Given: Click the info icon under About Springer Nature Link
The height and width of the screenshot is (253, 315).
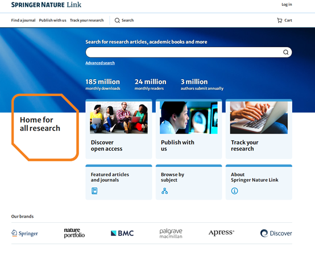Looking at the screenshot, I should [x=234, y=190].
